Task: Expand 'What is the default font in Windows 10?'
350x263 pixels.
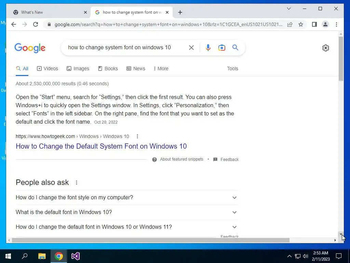Action: coord(127,212)
